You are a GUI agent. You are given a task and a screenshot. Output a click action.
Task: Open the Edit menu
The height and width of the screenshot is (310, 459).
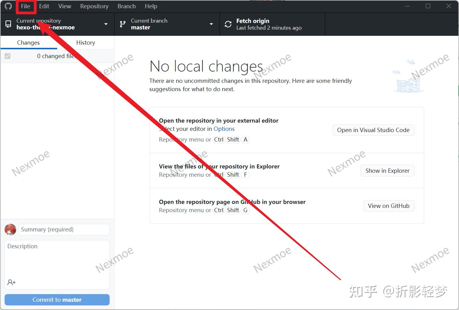[x=44, y=6]
